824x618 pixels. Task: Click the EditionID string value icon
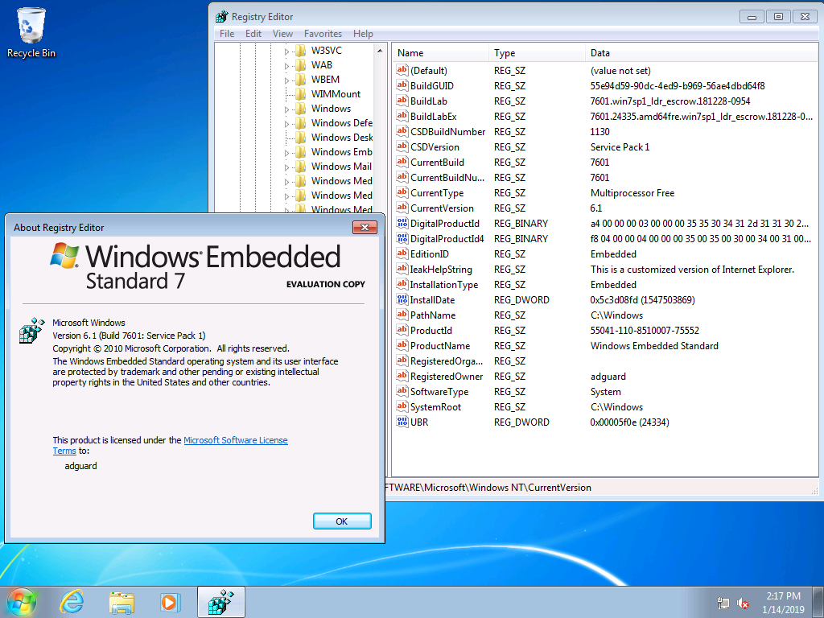click(x=402, y=253)
